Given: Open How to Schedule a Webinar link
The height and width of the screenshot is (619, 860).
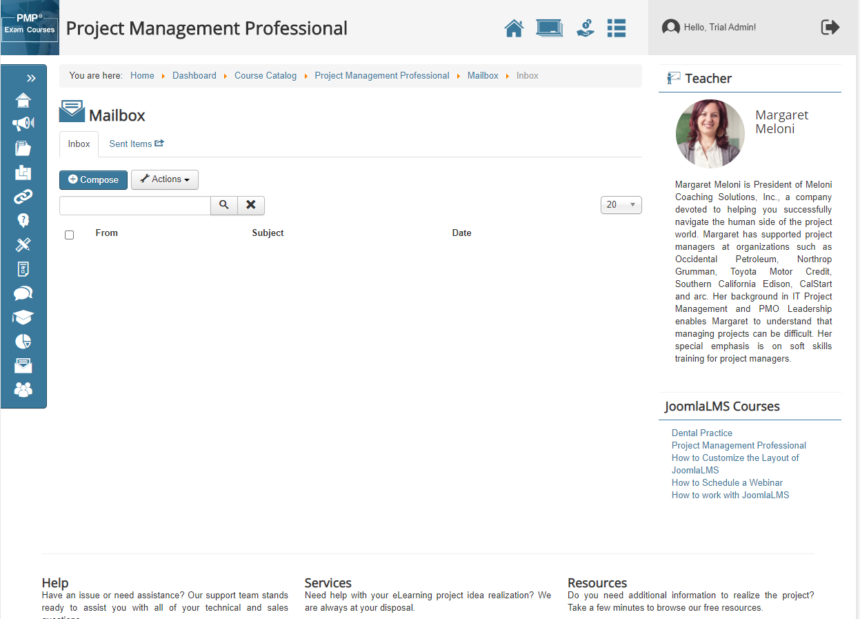Looking at the screenshot, I should 727,483.
